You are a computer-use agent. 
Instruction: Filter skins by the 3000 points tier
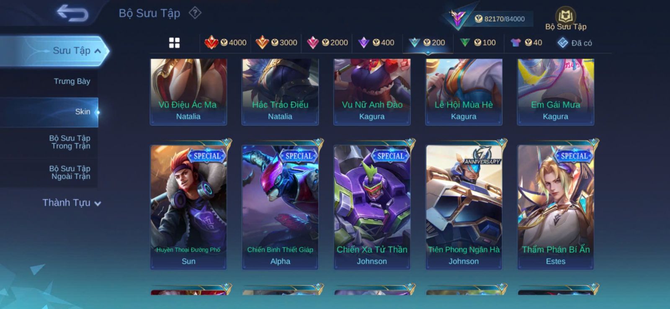click(x=276, y=42)
